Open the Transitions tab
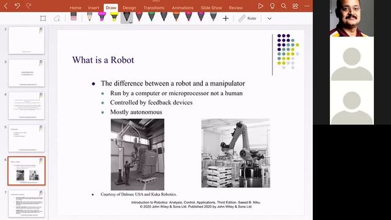Screen dimensions: 391x220 [x=154, y=8]
